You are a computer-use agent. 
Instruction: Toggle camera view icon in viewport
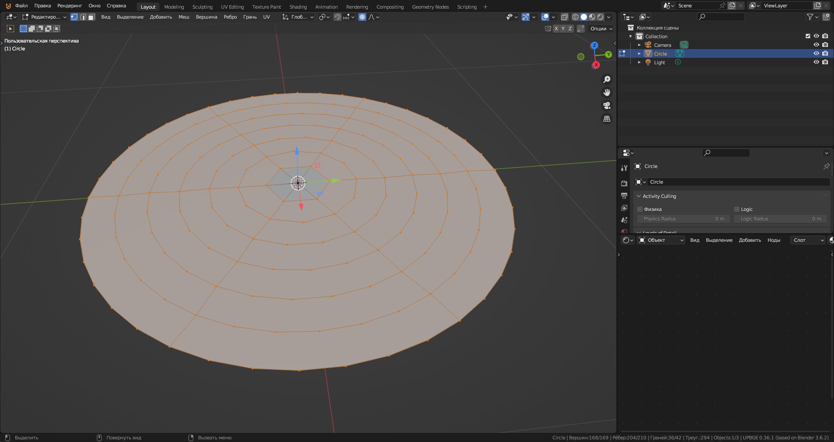click(x=607, y=106)
